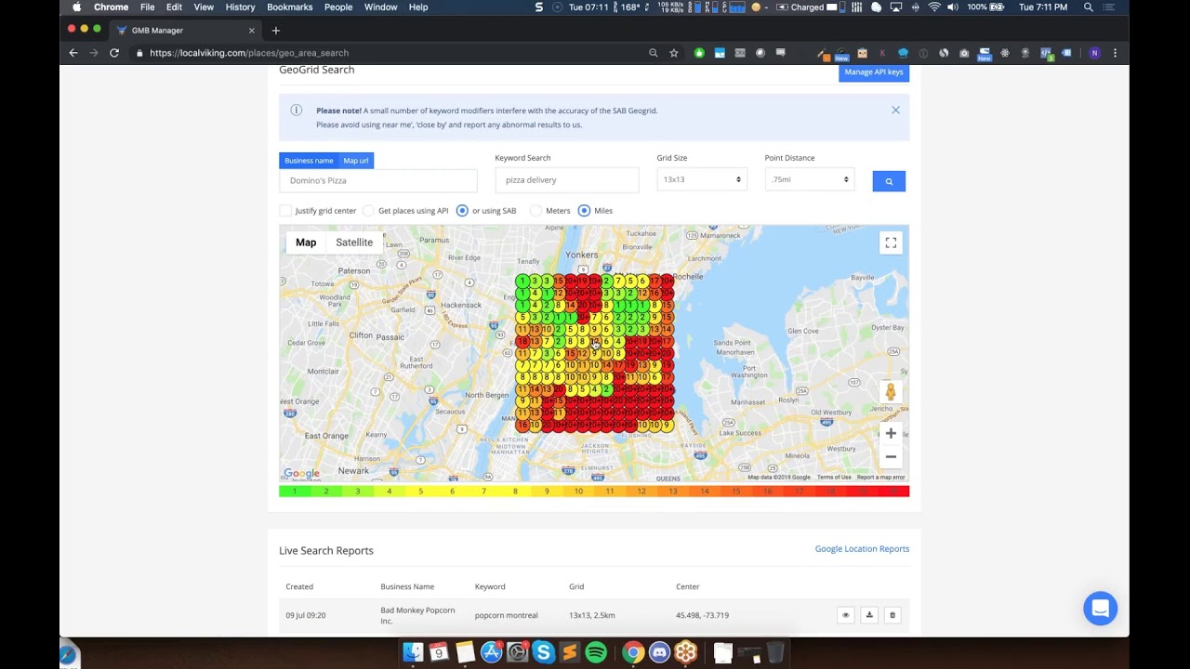The image size is (1190, 669).
Task: Open the Bookmarks menu in Chrome
Action: pos(290,7)
